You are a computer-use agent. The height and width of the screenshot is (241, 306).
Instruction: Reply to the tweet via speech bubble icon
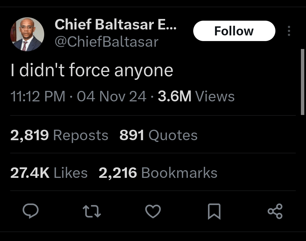pyautogui.click(x=30, y=211)
